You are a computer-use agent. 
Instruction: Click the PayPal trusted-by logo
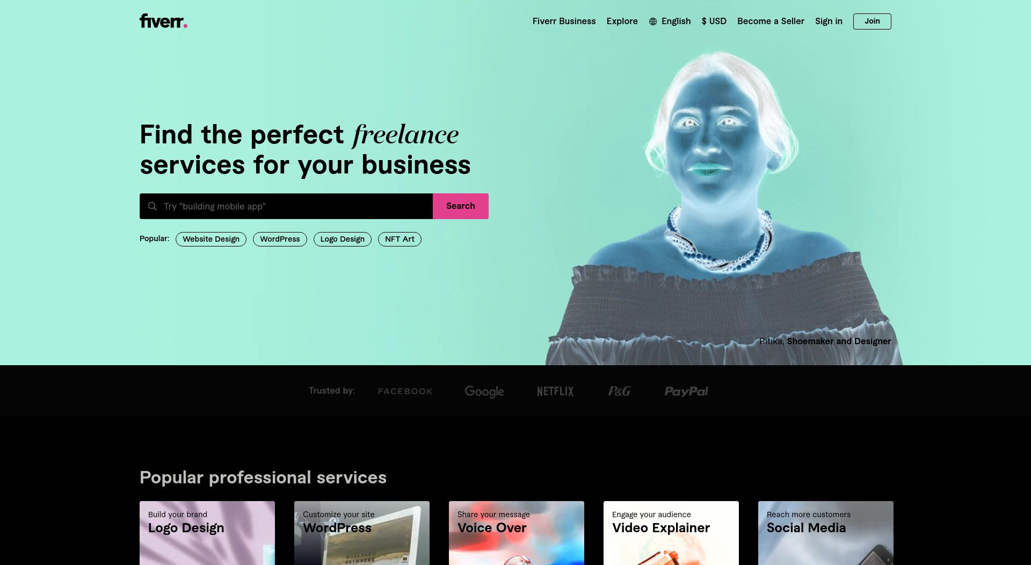(x=686, y=392)
